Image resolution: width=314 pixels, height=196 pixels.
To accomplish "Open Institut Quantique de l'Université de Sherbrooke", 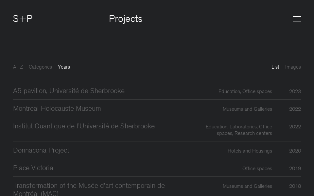I will tap(84, 126).
